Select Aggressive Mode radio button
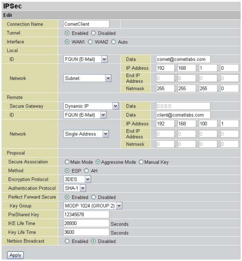 [x=98, y=162]
